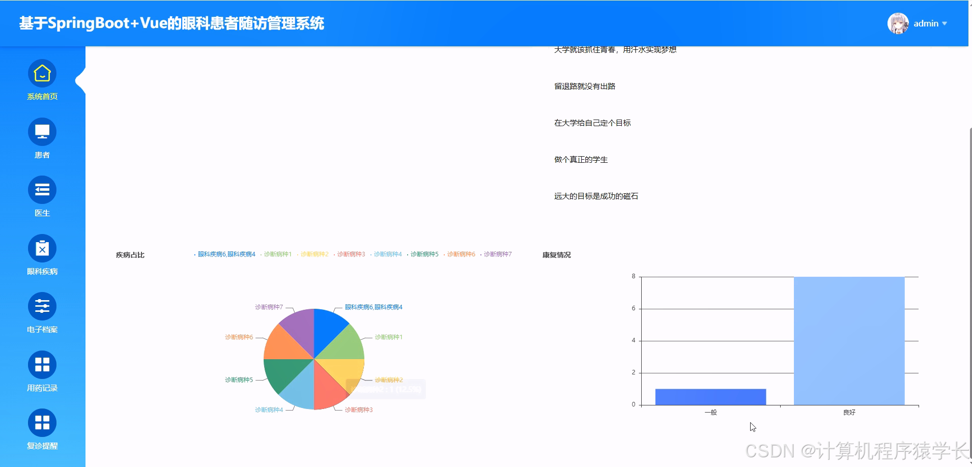Click the admin avatar picture

(898, 23)
